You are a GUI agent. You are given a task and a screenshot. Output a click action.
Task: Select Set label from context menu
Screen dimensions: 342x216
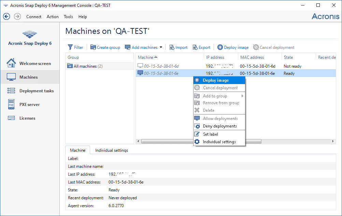[x=210, y=134]
